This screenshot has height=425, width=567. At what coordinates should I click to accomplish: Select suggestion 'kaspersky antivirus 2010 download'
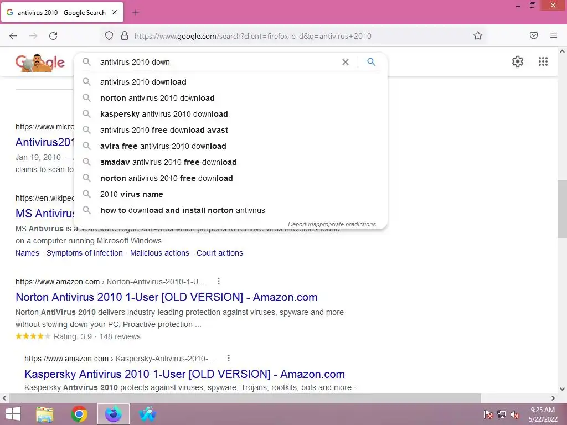click(230, 114)
